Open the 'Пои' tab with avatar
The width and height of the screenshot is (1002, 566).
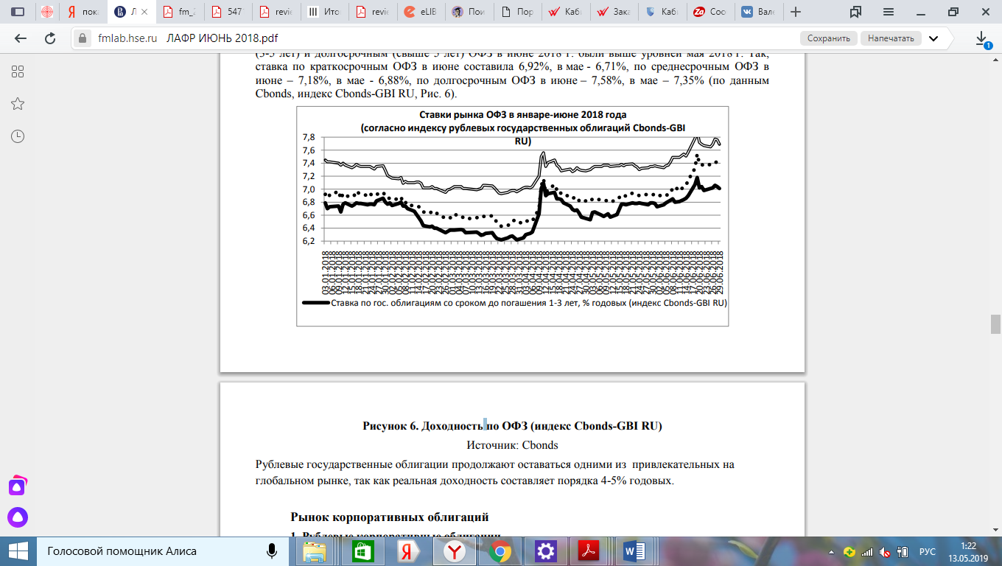(468, 12)
